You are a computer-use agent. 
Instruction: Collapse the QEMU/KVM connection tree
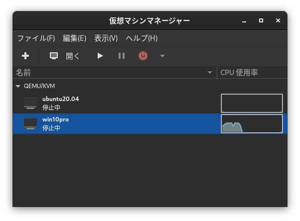point(18,86)
